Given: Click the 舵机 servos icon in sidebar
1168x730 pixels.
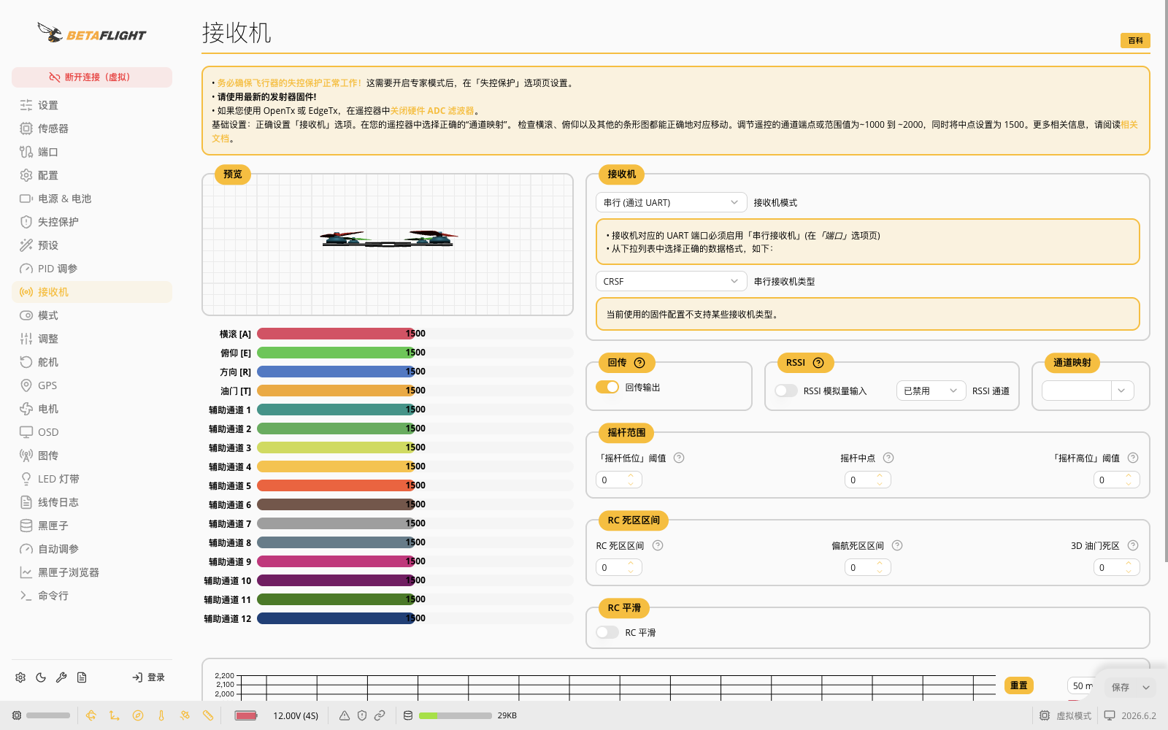Looking at the screenshot, I should (x=26, y=362).
